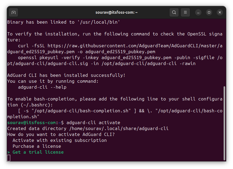The image size is (233, 169).
Task: Open the hamburger menu in the title bar
Action: pos(185,12)
